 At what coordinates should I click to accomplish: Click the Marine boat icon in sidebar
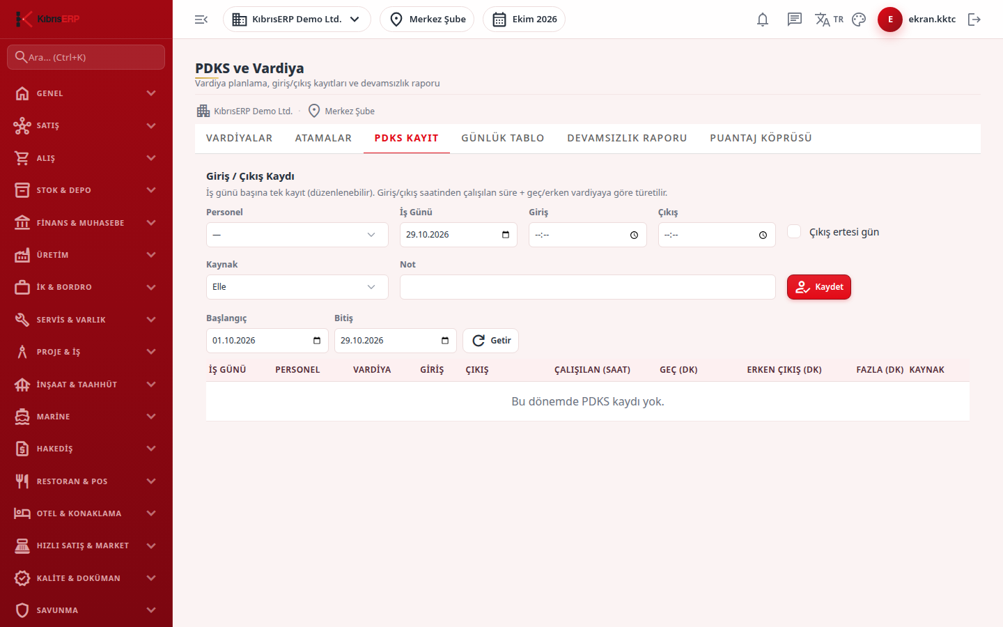[x=22, y=417]
